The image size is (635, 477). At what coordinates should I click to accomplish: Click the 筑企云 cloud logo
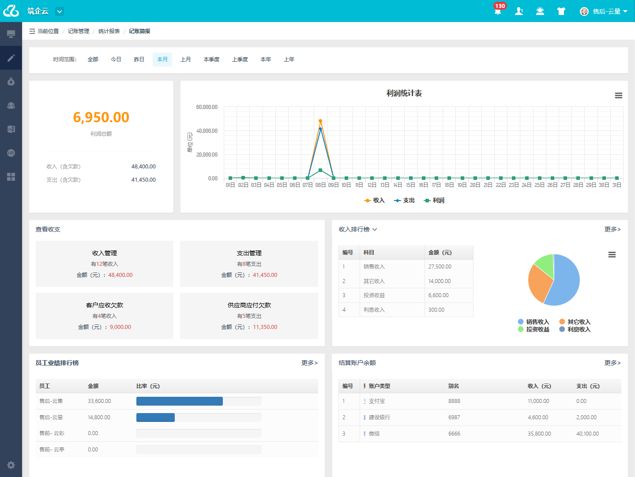click(x=11, y=11)
